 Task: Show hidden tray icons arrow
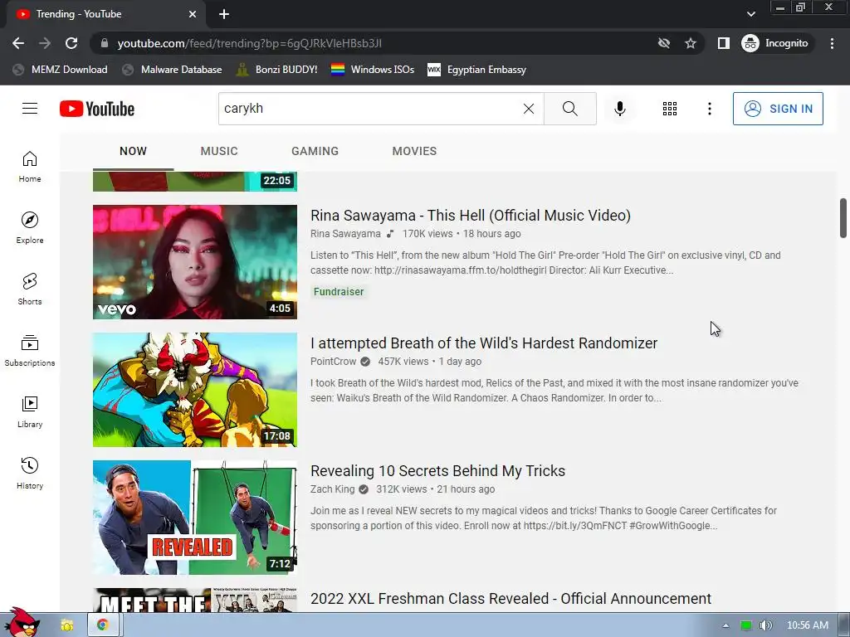(725, 625)
